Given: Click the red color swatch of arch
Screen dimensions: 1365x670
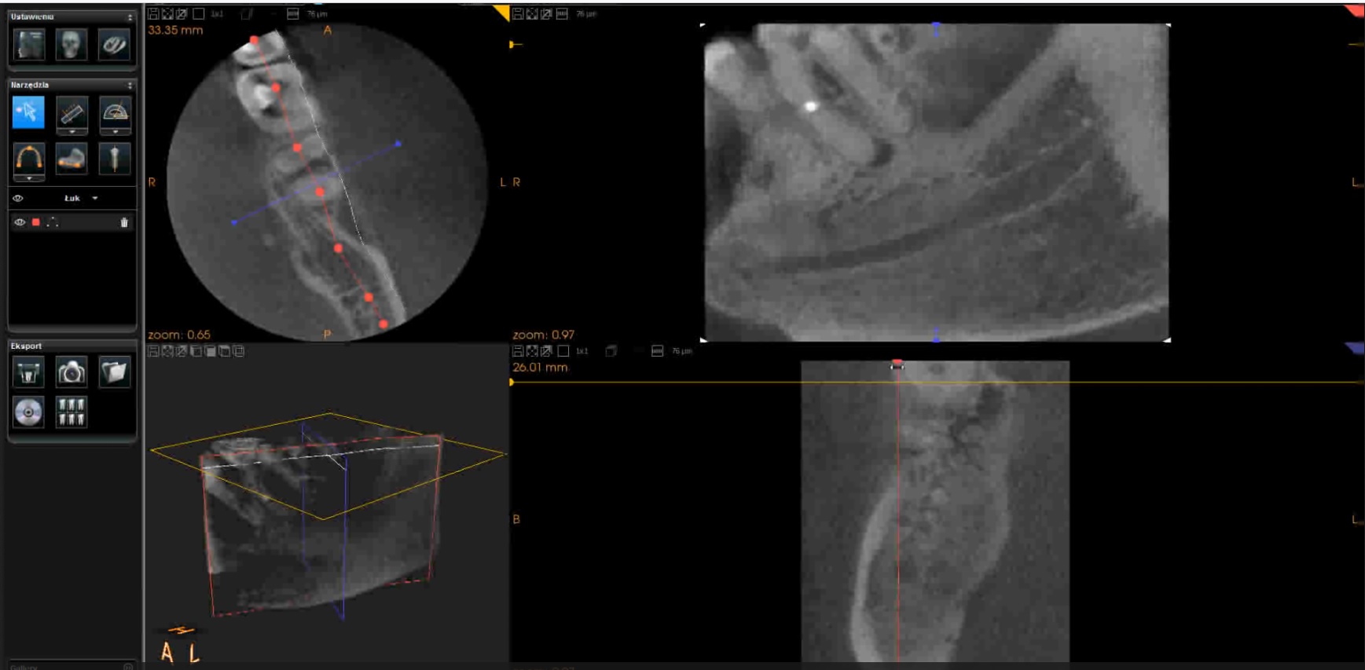Looking at the screenshot, I should tap(36, 223).
